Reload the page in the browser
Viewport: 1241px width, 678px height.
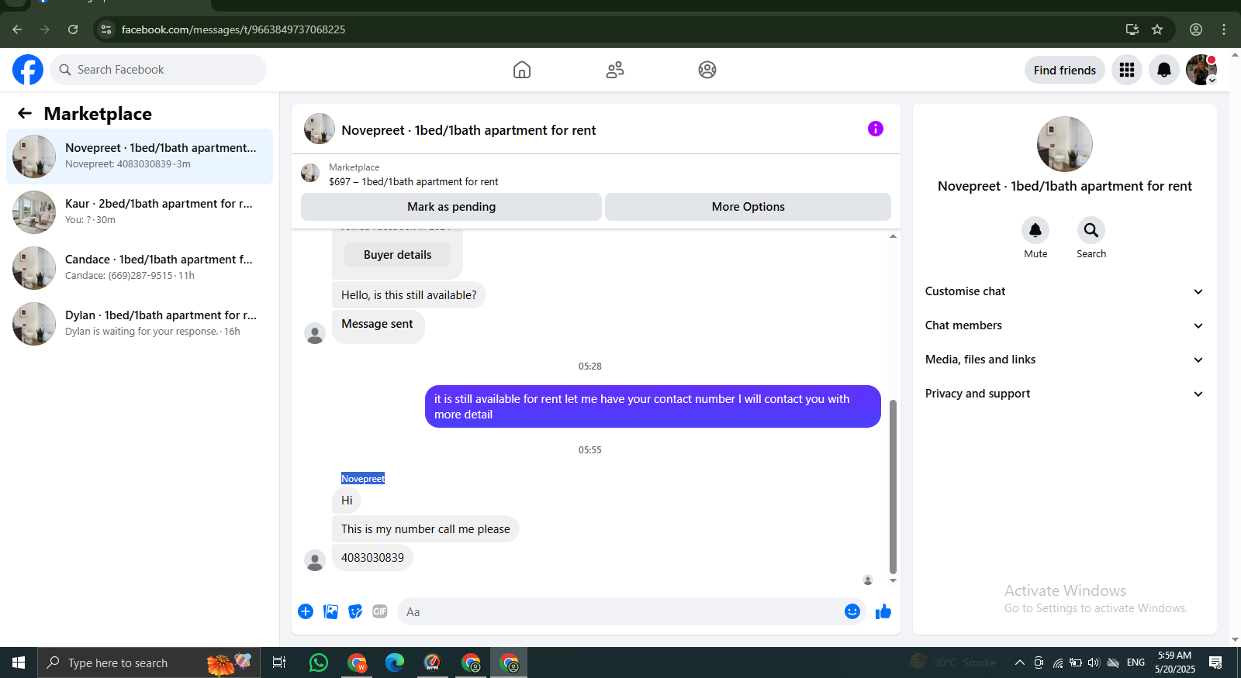(x=73, y=29)
